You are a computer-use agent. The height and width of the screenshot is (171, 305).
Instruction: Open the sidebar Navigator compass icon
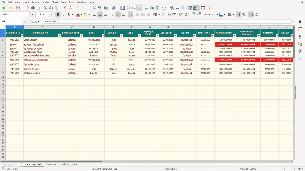[x=300, y=51]
